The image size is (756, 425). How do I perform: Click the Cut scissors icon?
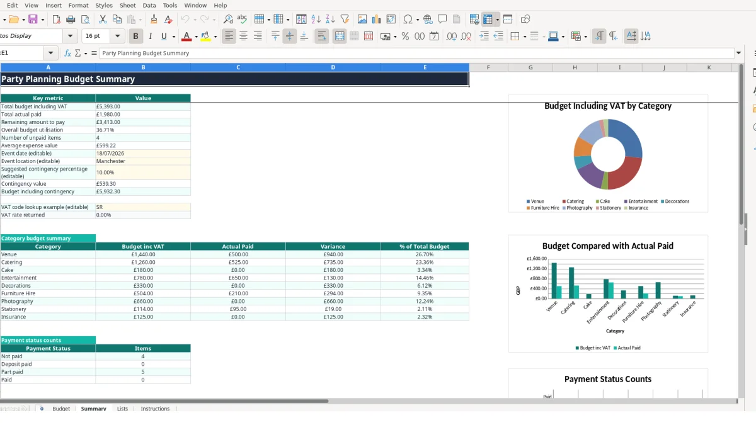(x=103, y=20)
